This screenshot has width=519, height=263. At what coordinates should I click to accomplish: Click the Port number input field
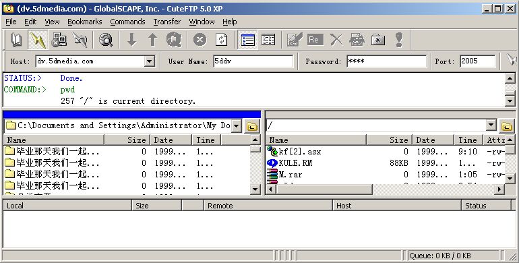(477, 61)
